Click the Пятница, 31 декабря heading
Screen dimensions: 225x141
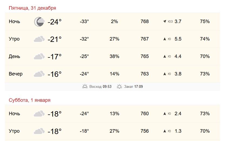32,8
